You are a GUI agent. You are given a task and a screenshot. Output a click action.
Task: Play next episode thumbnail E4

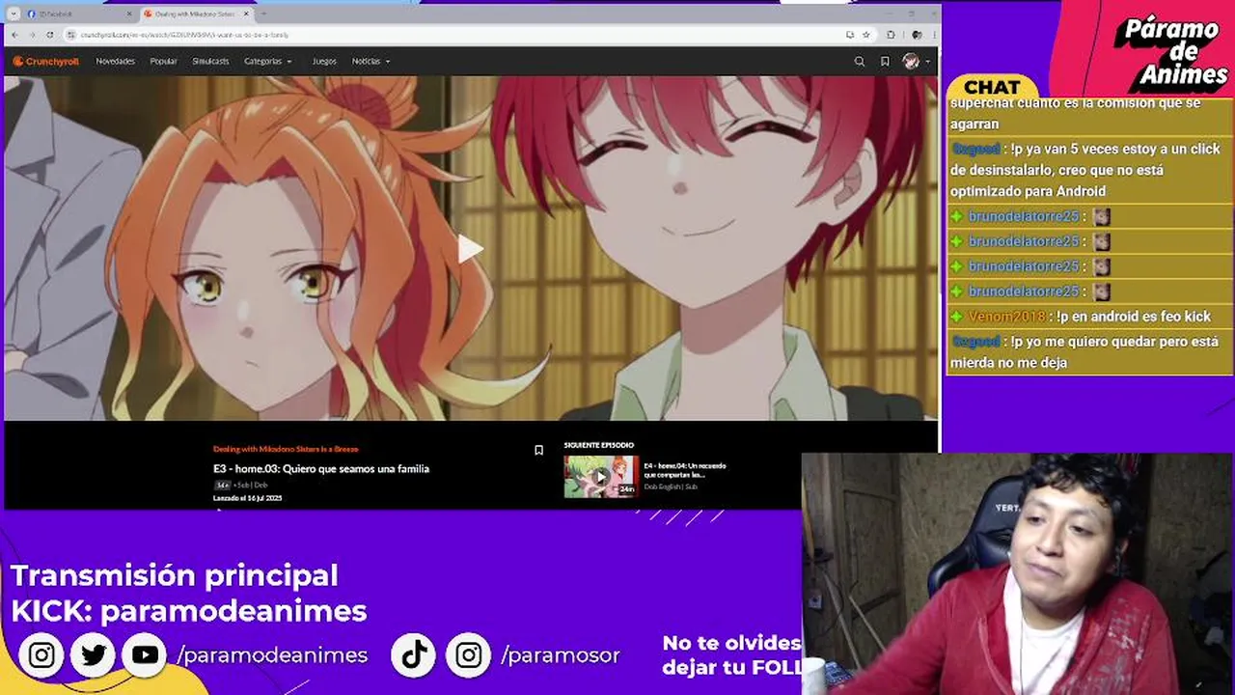601,476
